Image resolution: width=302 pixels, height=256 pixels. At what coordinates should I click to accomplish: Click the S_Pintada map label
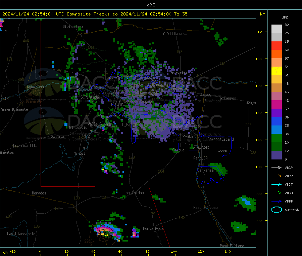[x=90, y=97]
